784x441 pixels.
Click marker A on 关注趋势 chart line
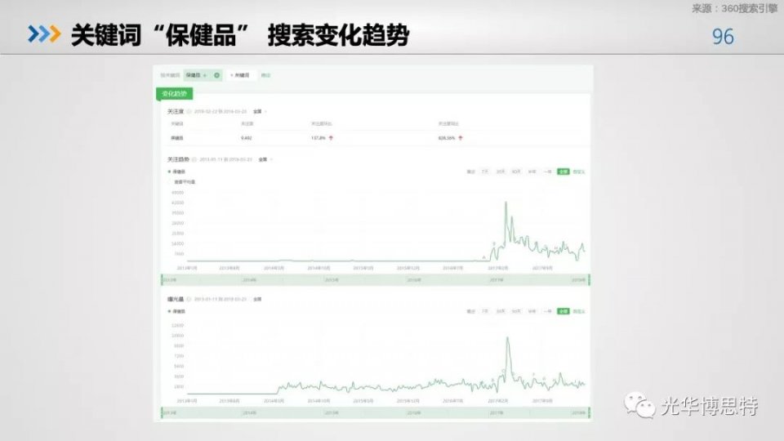tap(484, 257)
